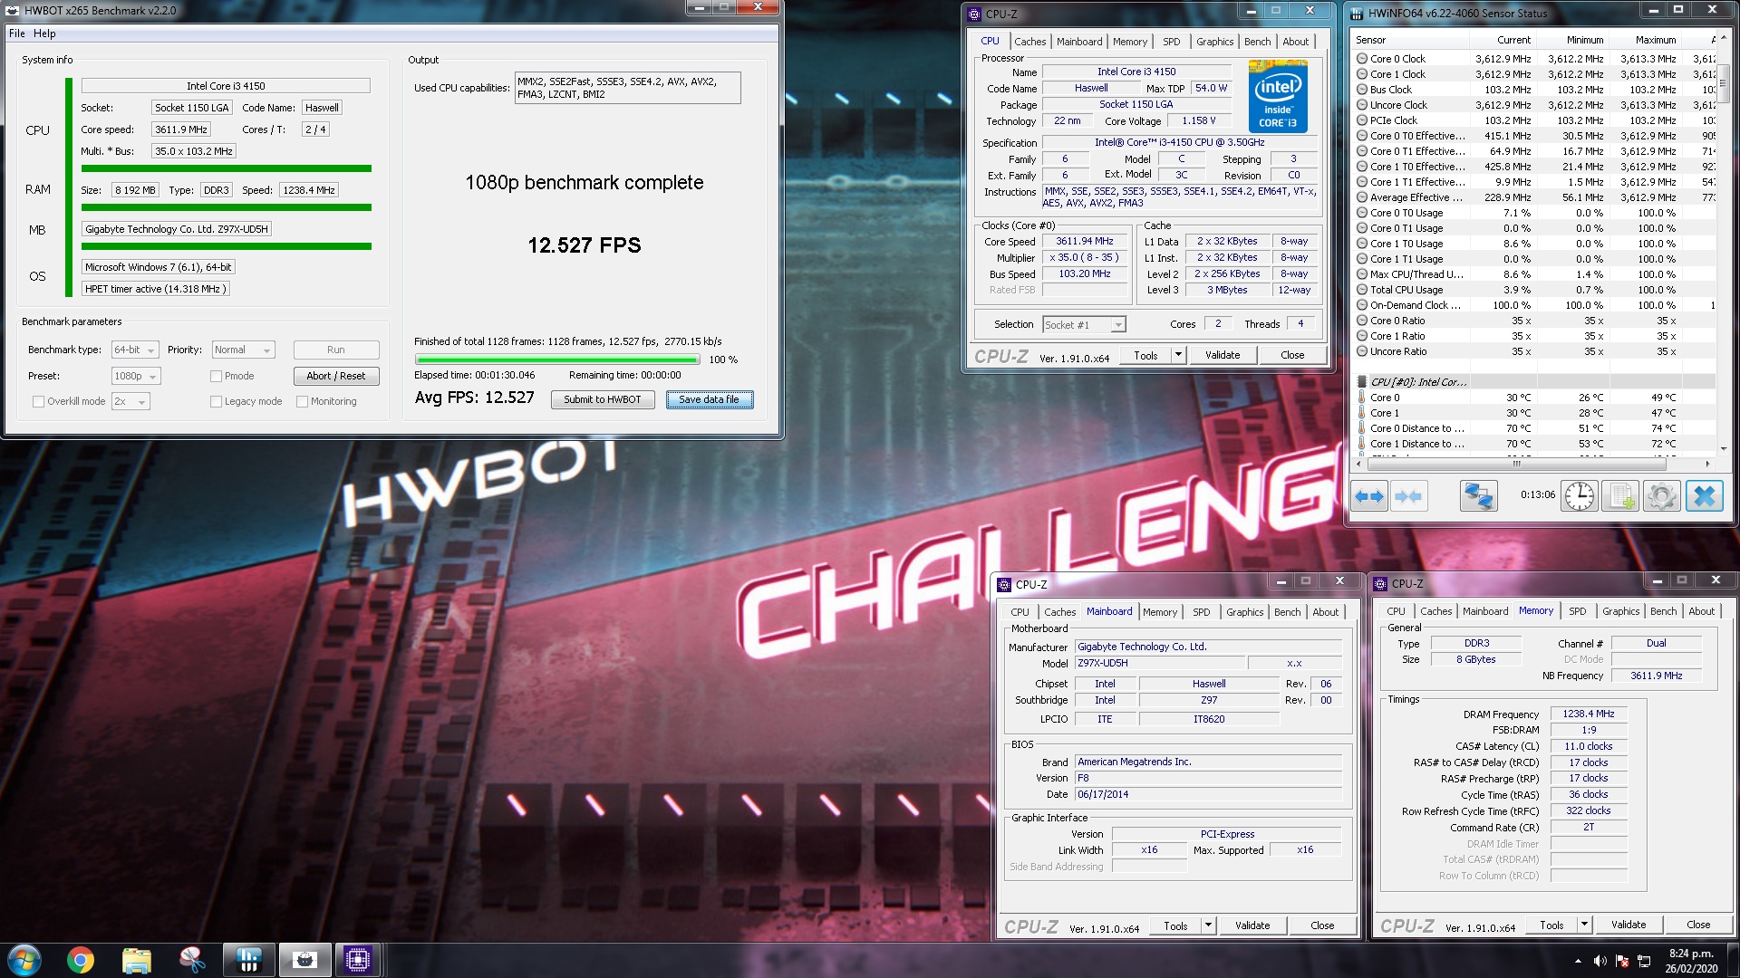Open the Priority Normal dropdown
Image resolution: width=1740 pixels, height=978 pixels.
[244, 350]
